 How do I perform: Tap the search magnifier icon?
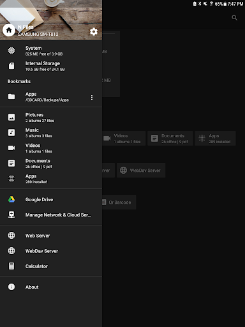click(234, 18)
